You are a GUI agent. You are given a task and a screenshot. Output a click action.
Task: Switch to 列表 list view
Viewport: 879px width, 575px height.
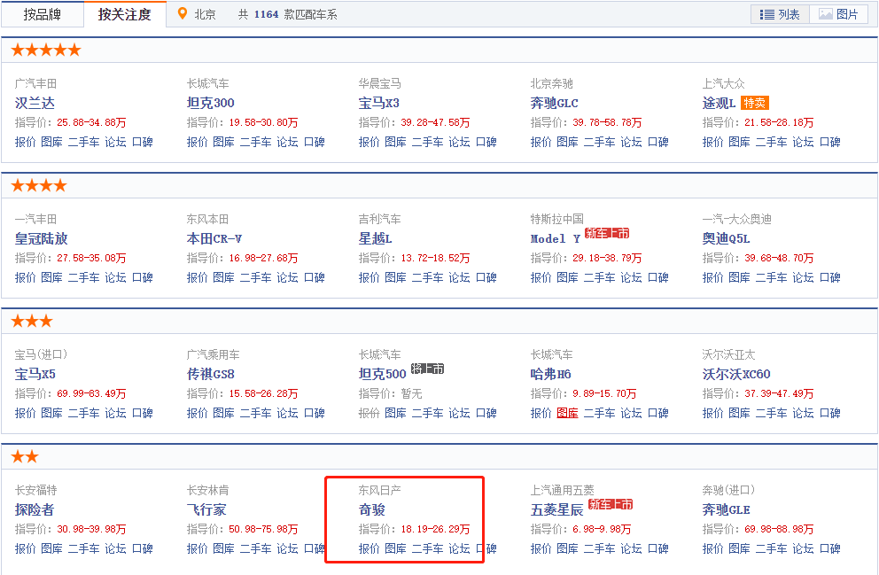point(780,14)
